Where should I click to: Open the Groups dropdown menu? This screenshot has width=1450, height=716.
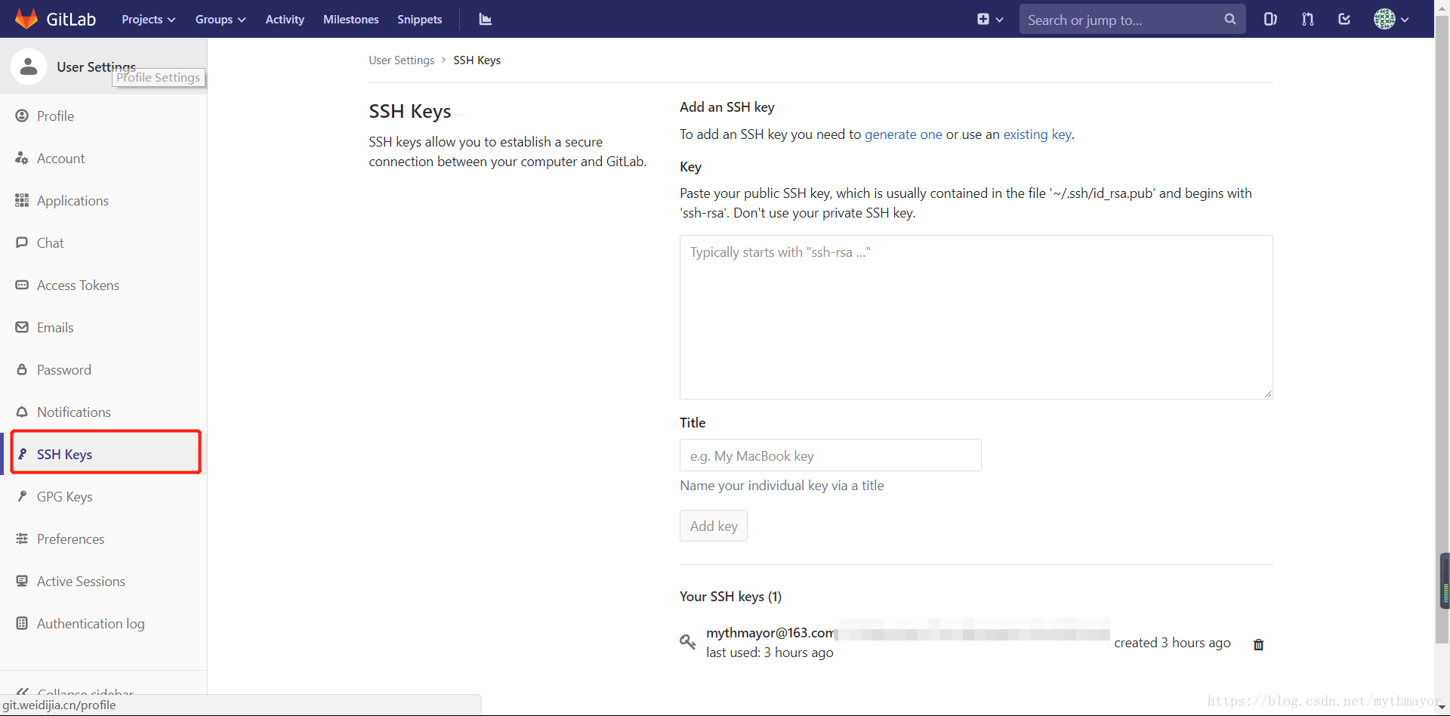[221, 19]
